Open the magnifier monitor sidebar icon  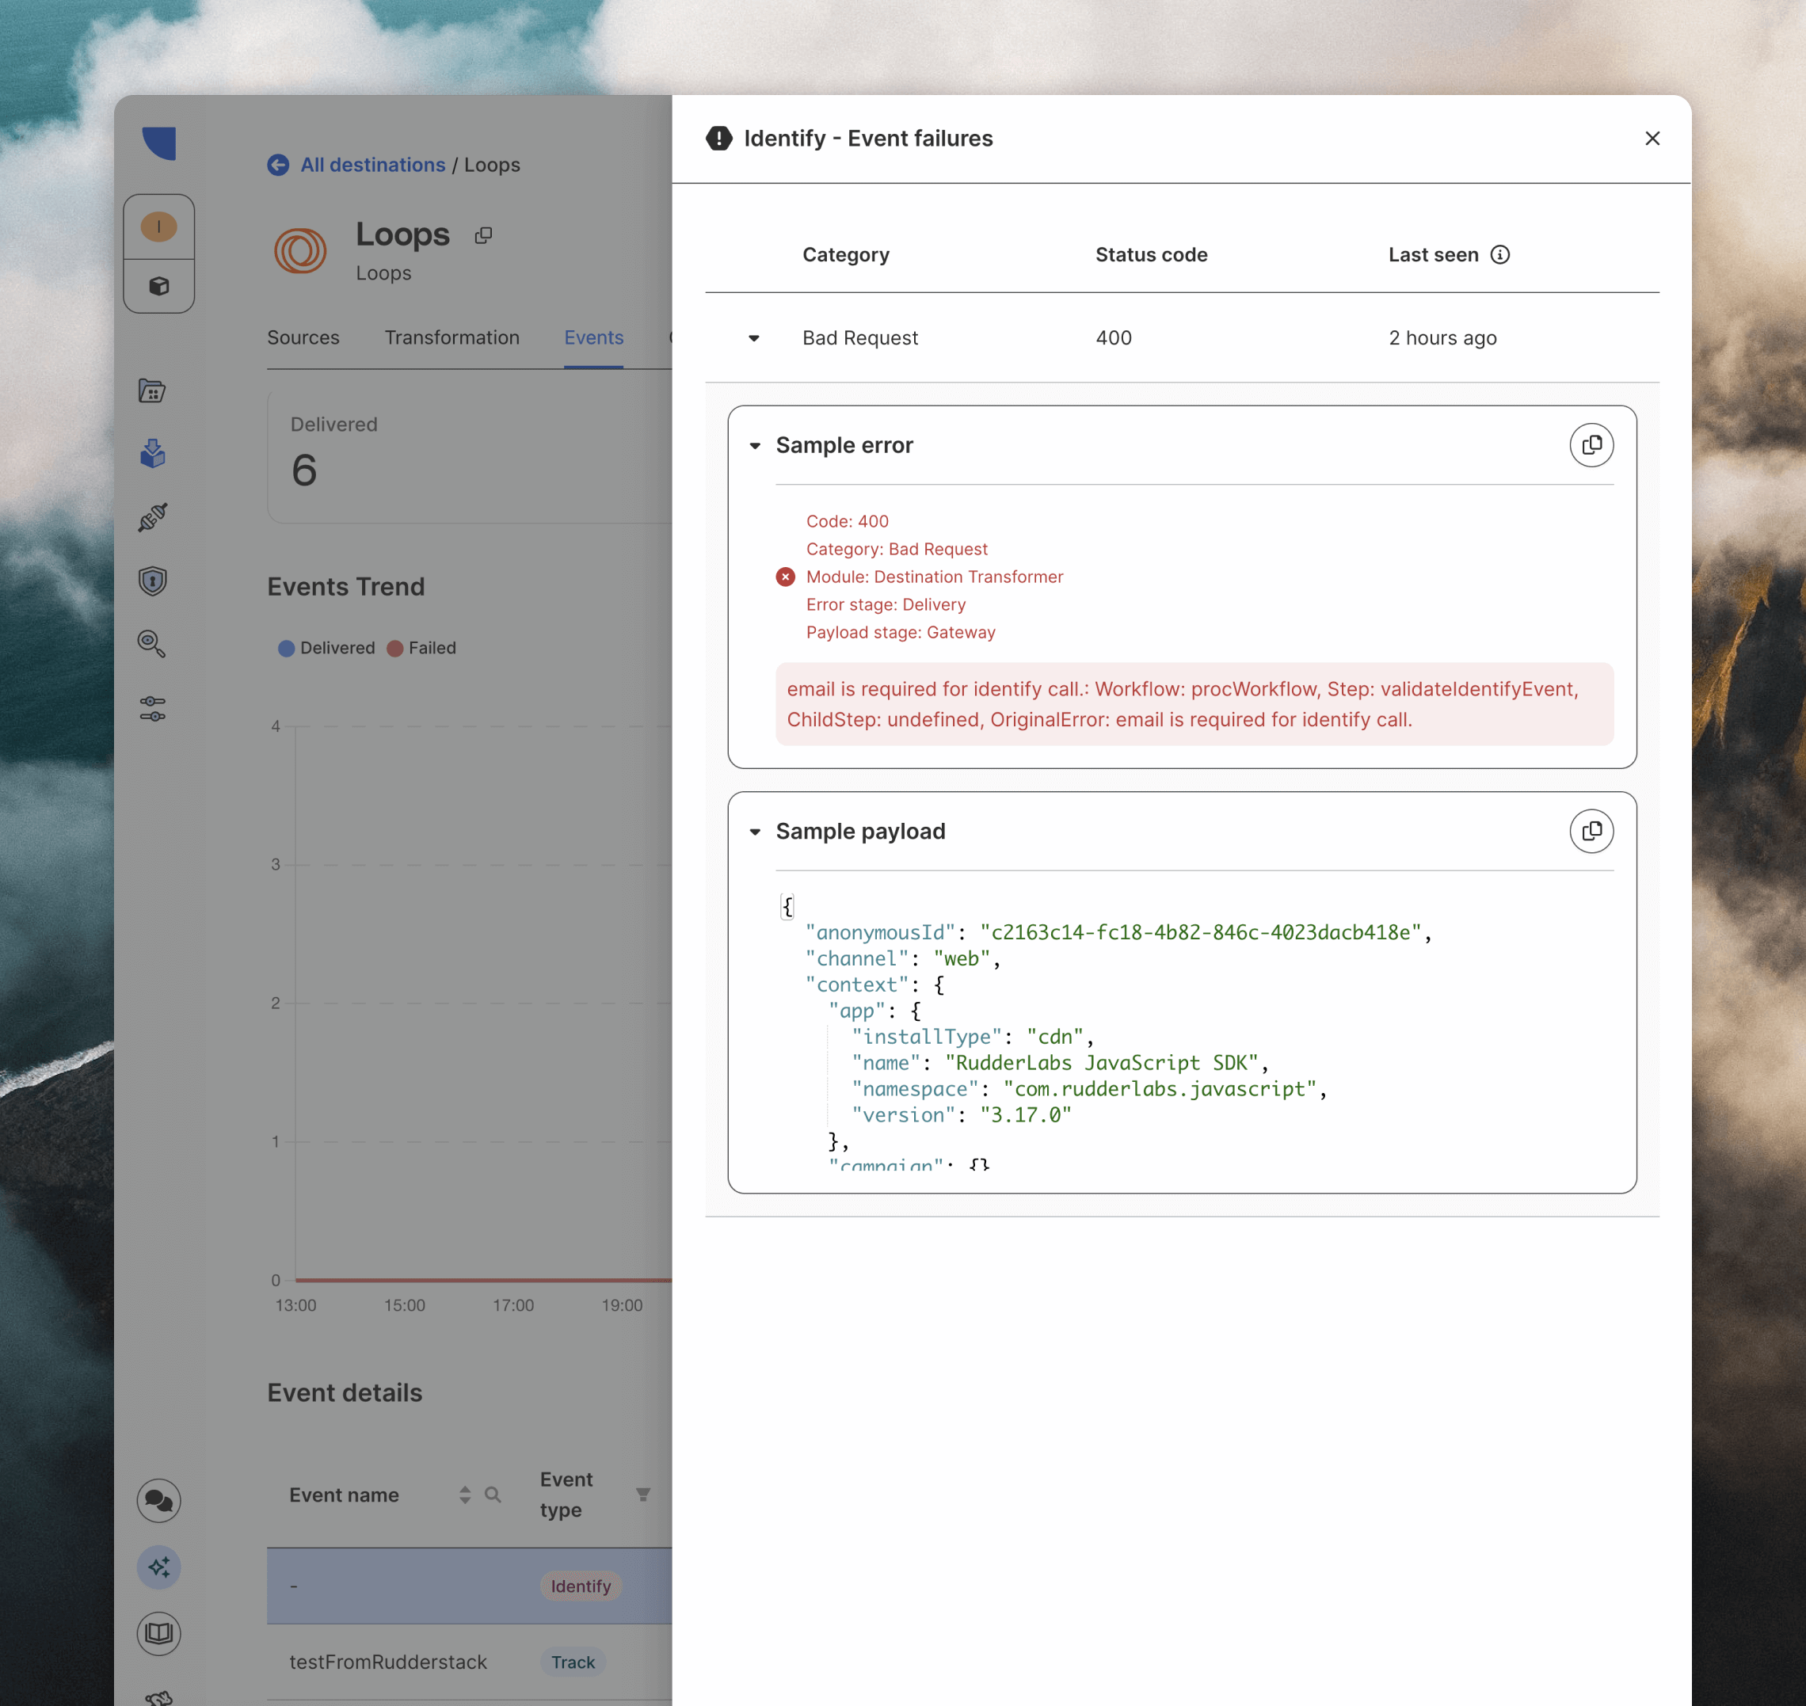(152, 644)
